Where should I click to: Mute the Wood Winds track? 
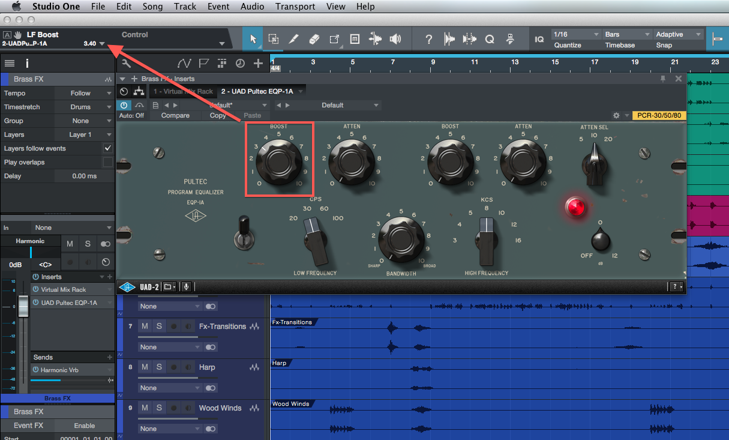tap(145, 408)
